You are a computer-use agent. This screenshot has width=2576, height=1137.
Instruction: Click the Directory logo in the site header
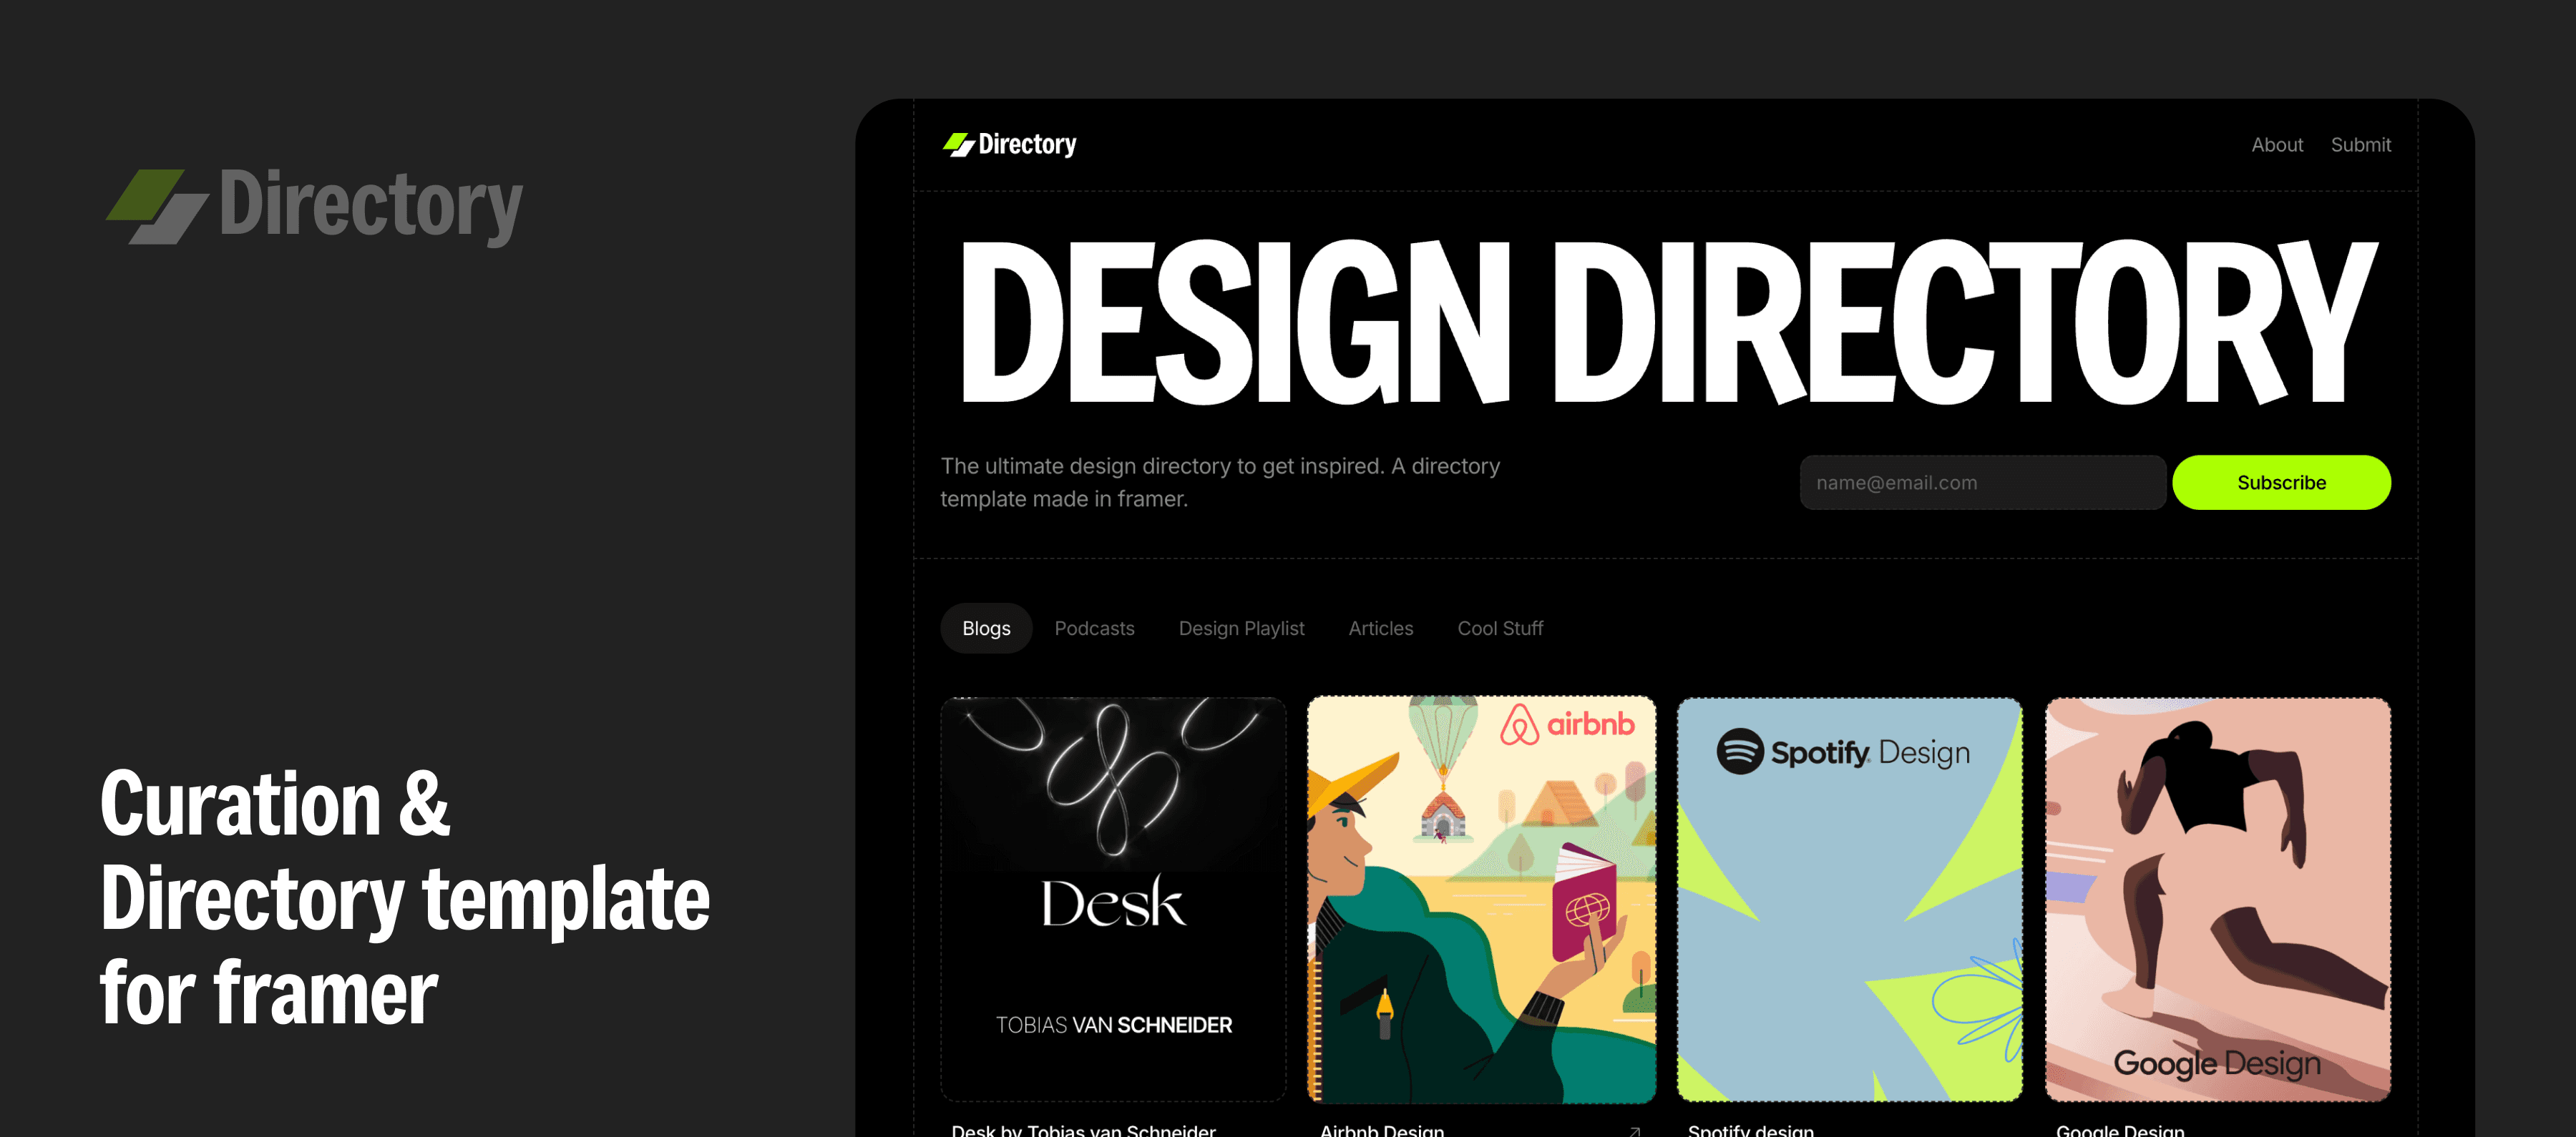pyautogui.click(x=1009, y=145)
